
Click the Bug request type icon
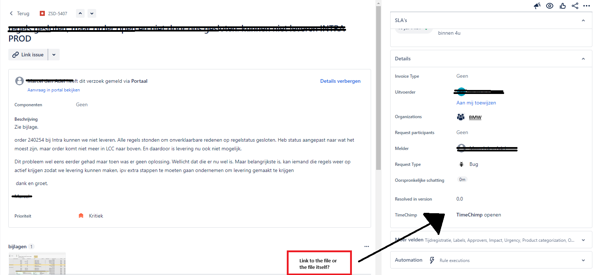(x=461, y=164)
